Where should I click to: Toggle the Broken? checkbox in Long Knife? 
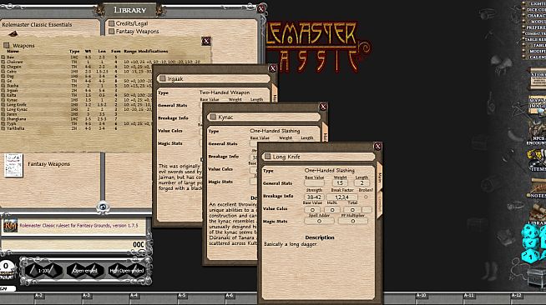click(x=366, y=197)
